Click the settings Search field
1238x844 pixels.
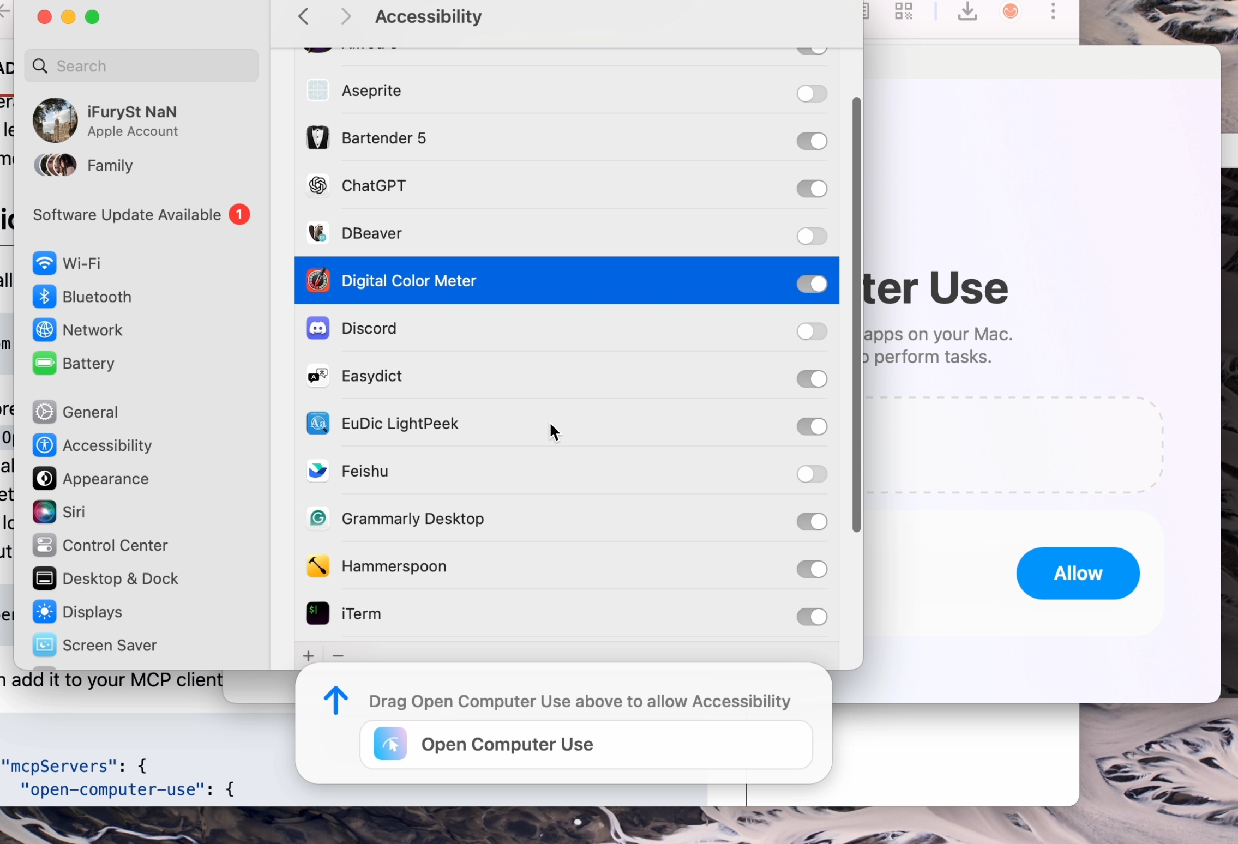coord(142,66)
